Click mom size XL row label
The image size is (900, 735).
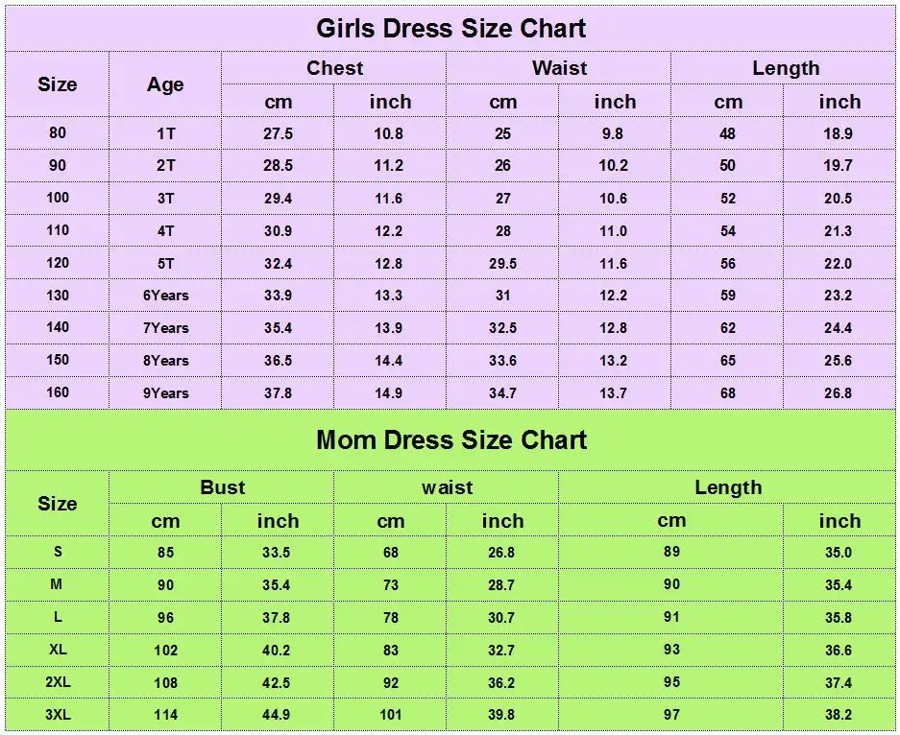point(58,650)
